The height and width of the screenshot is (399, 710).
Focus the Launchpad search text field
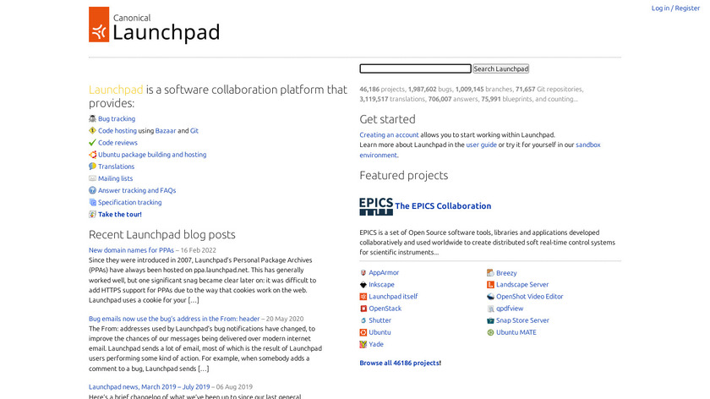point(415,68)
